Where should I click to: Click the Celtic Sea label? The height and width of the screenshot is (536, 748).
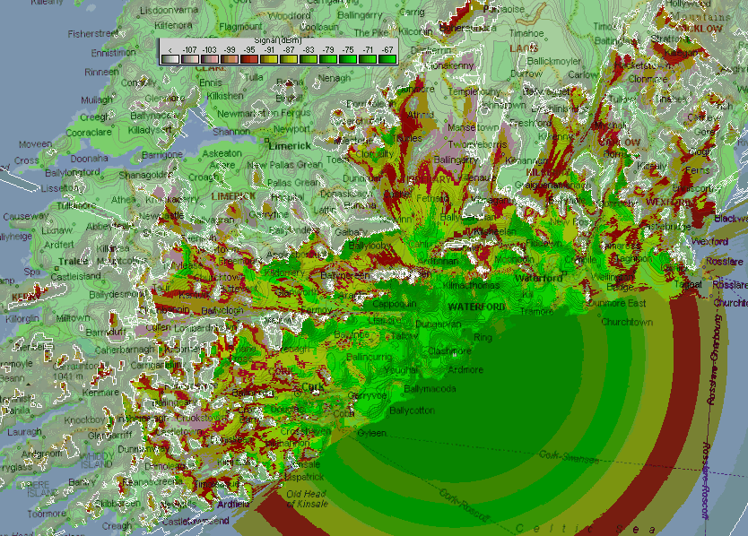pyautogui.click(x=585, y=527)
